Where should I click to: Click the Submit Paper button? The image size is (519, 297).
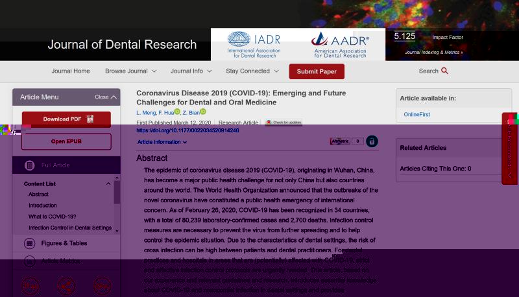point(317,71)
